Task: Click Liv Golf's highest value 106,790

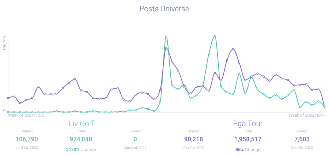Action: tap(27, 139)
